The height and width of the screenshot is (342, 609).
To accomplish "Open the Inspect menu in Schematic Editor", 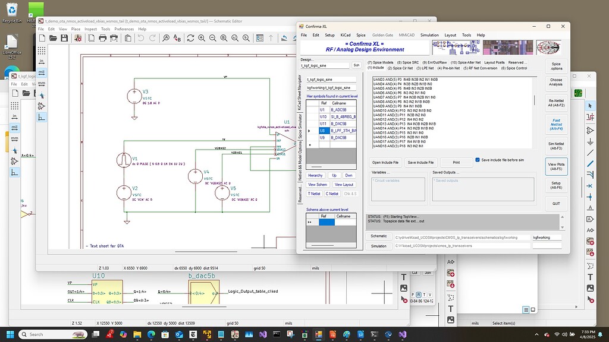I will 90,29.
